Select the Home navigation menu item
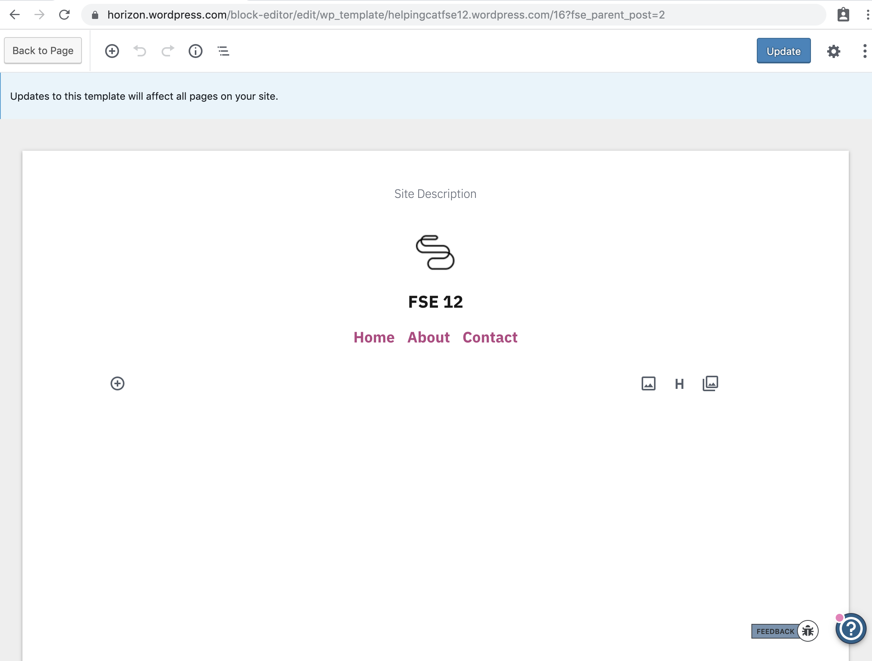The height and width of the screenshot is (661, 872). coord(374,337)
